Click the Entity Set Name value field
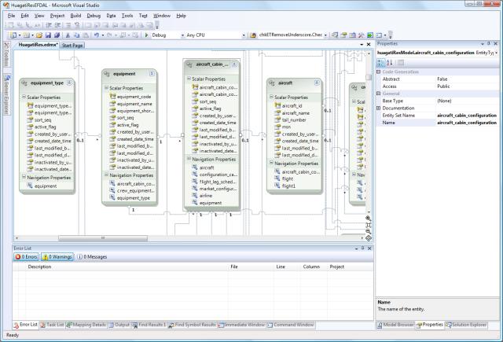The image size is (503, 342). pyautogui.click(x=467, y=115)
